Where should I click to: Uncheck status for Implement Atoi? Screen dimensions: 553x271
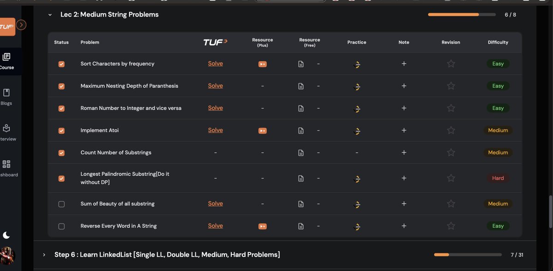(x=61, y=130)
